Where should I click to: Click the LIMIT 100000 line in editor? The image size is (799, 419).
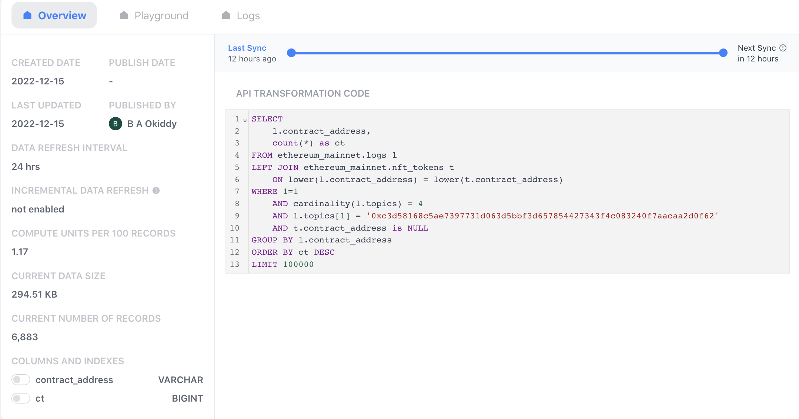pos(283,264)
